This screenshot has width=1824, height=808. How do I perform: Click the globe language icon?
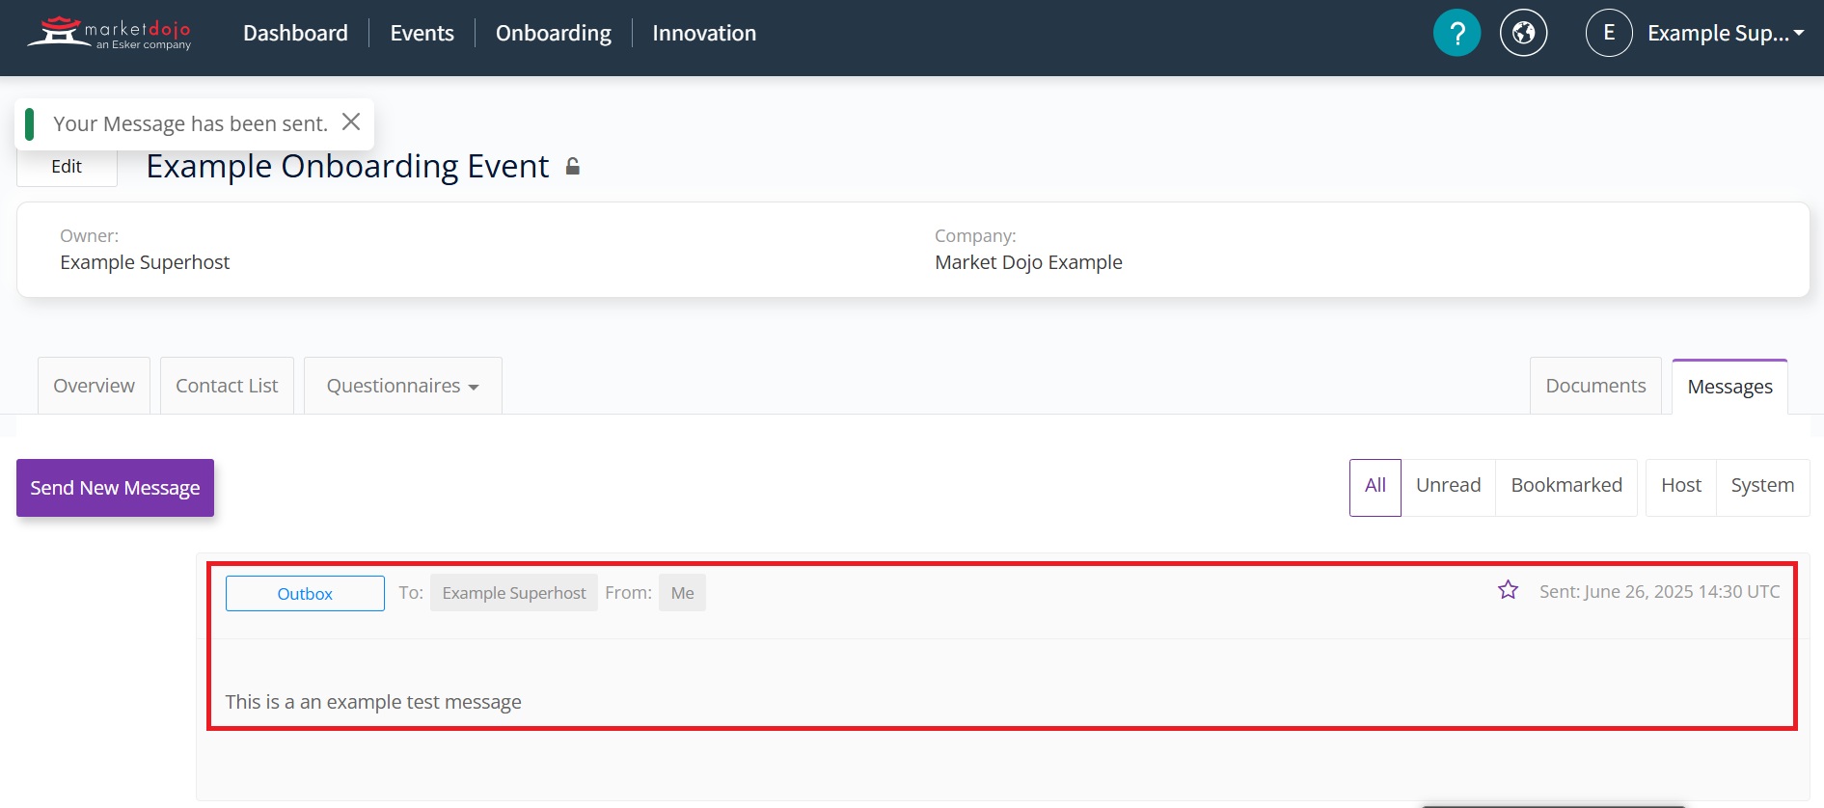coord(1523,33)
